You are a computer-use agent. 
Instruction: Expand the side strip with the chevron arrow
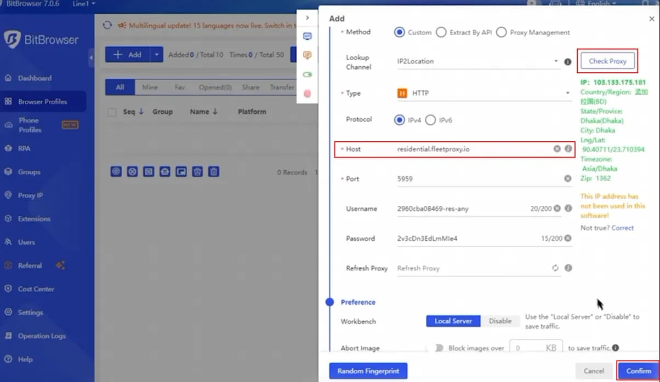click(x=307, y=18)
